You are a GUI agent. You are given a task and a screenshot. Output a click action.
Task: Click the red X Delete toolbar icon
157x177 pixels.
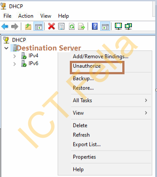(52, 26)
